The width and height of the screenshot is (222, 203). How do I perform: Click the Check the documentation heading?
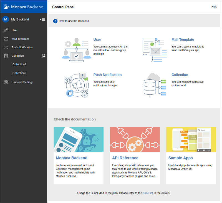(x=75, y=119)
